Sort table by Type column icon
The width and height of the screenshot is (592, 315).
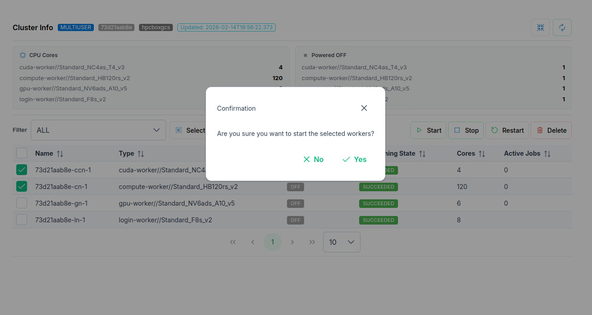click(x=141, y=153)
